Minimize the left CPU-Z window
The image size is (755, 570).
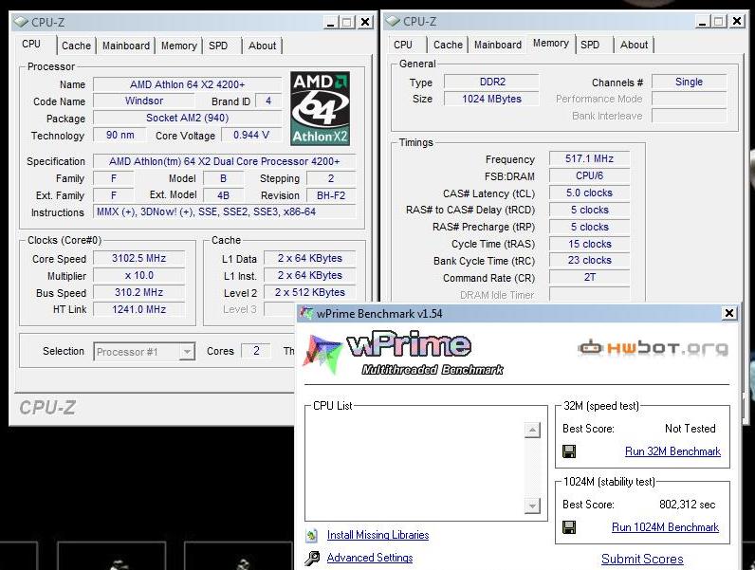click(x=330, y=22)
